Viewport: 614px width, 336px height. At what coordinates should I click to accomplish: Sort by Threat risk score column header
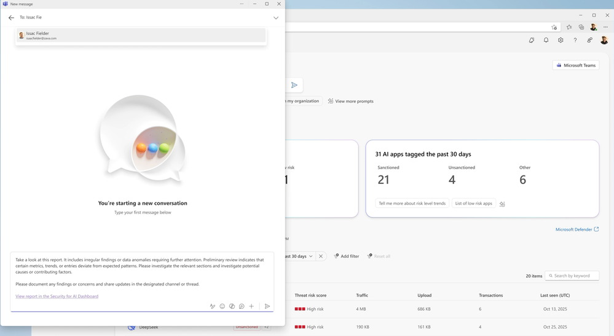coord(310,295)
